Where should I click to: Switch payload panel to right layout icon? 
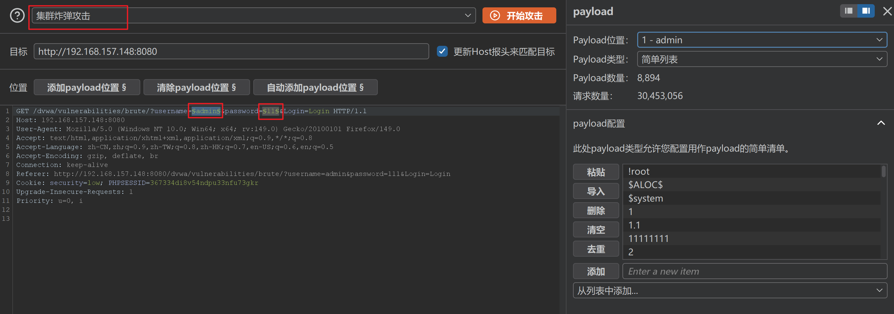click(866, 11)
